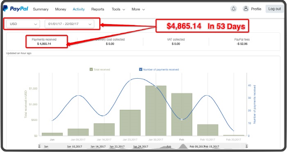The width and height of the screenshot is (287, 152).
Task: Click right handle of range slider
Action: pyautogui.click(x=246, y=146)
